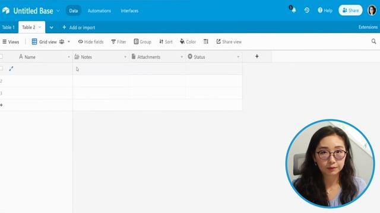
Task: Open the Automations tab
Action: point(99,11)
